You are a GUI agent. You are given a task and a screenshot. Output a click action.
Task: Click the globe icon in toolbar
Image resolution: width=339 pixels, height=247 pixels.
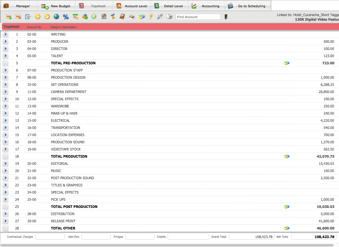coord(56,17)
